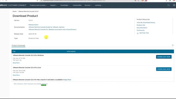Screen dimensions: 176x99
Task: Click the Home breadcrumb link
Action: (14, 11)
